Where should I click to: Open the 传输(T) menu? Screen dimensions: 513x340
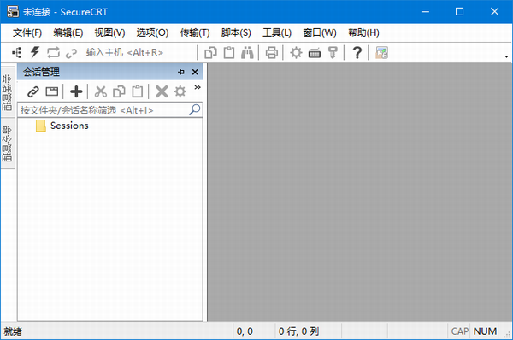click(x=195, y=32)
